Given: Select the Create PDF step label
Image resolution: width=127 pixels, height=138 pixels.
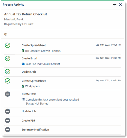Looking at the screenshot, I should click(28, 120).
